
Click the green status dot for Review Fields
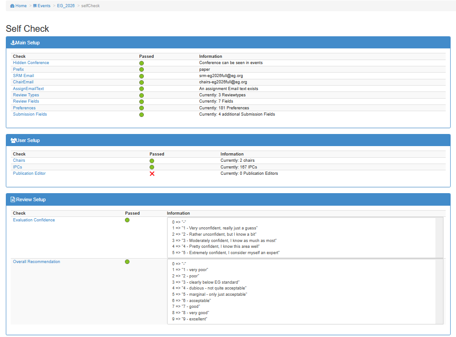[142, 102]
